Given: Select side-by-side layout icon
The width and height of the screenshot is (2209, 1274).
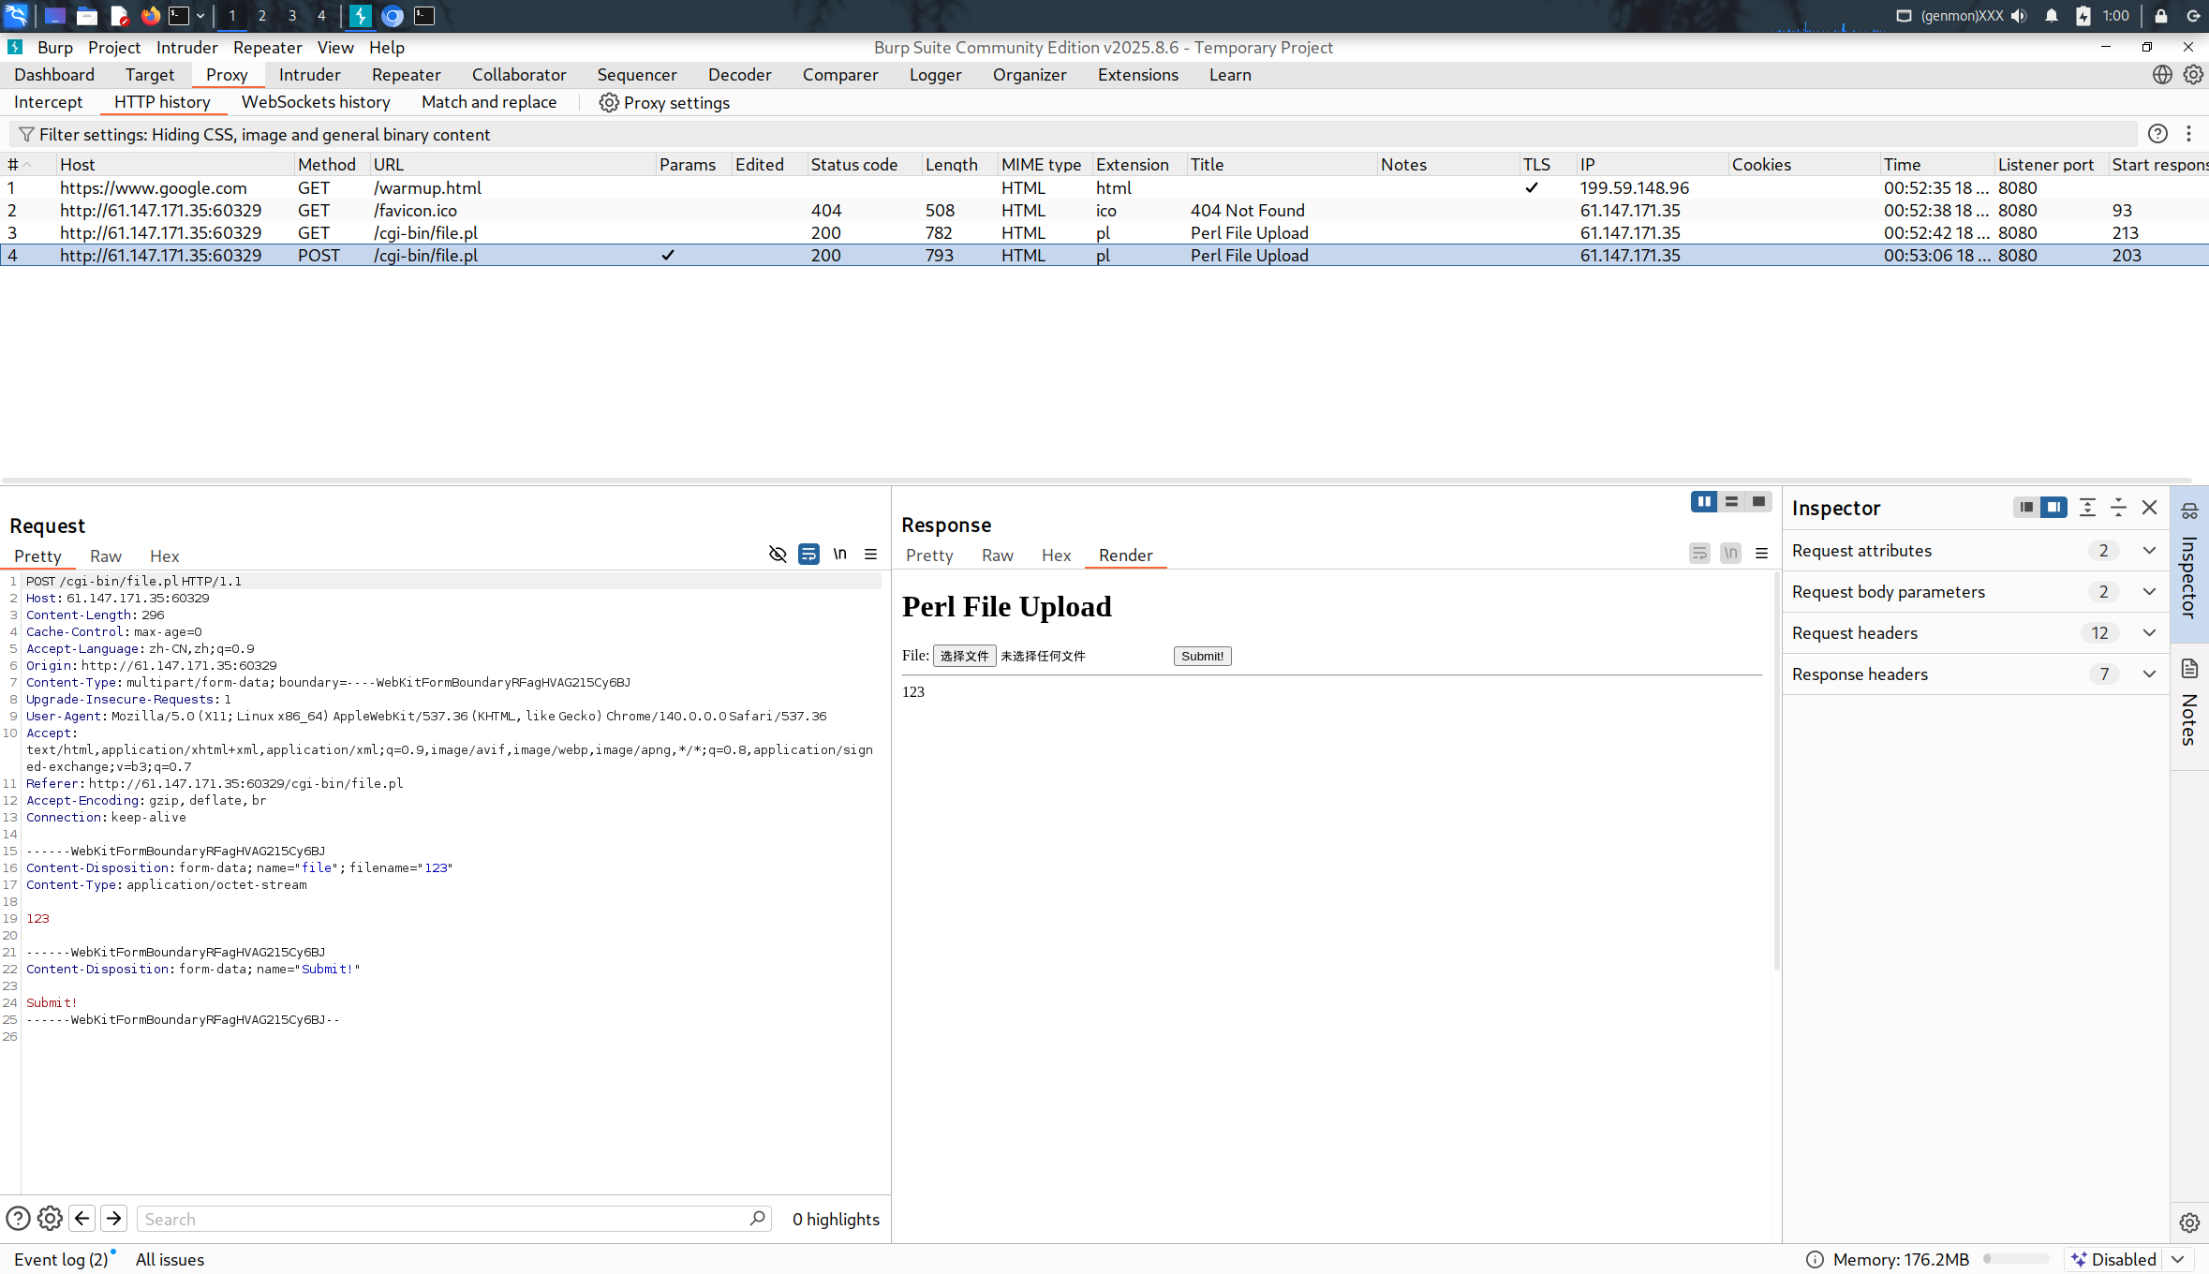Looking at the screenshot, I should point(1703,501).
